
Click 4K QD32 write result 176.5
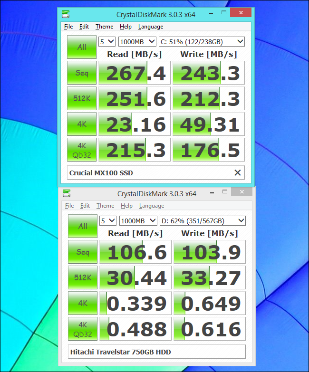tap(209, 150)
